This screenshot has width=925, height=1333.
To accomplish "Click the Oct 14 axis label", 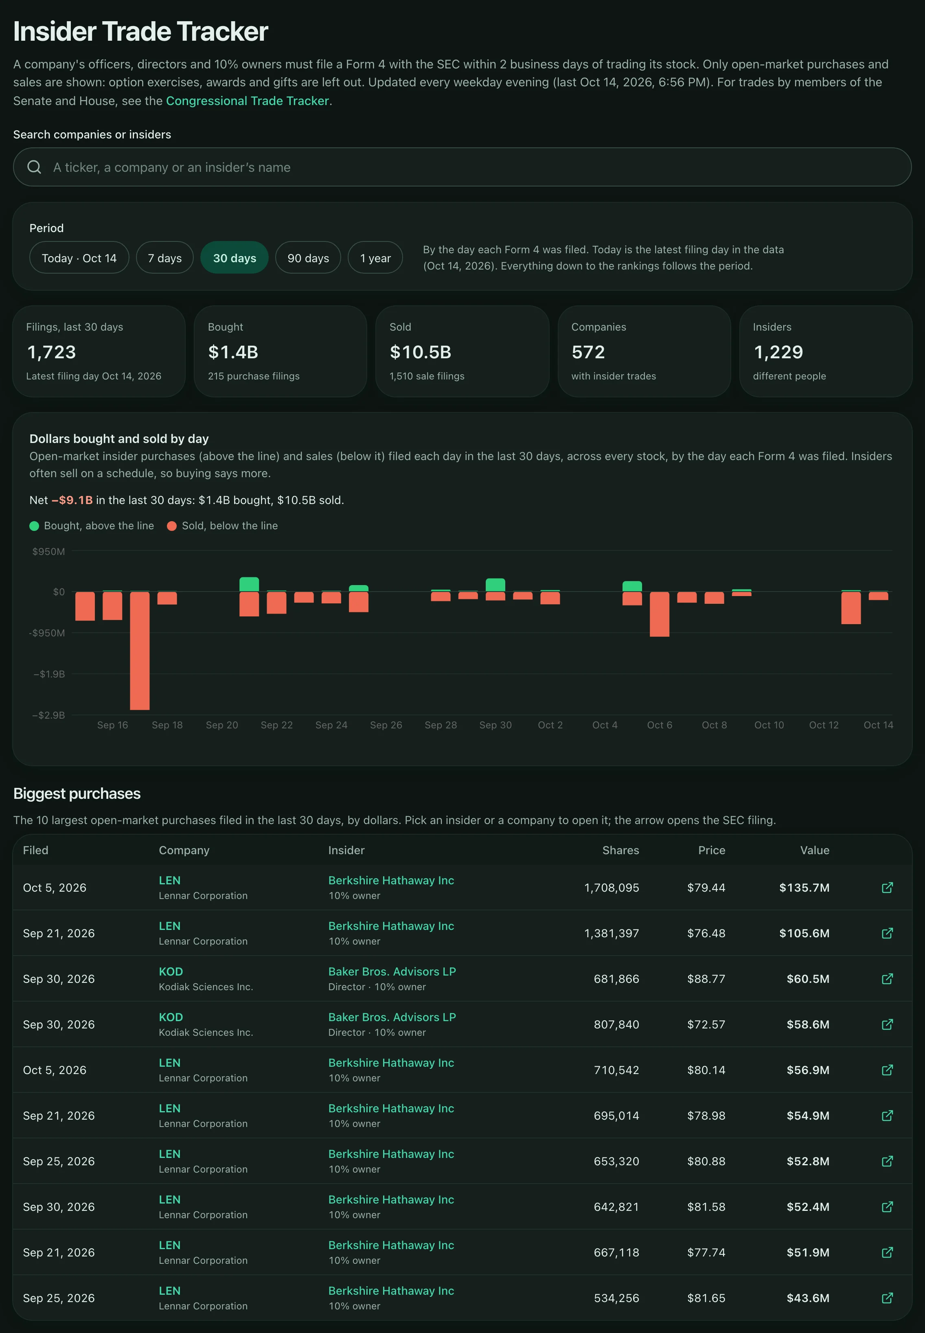I will pyautogui.click(x=878, y=725).
